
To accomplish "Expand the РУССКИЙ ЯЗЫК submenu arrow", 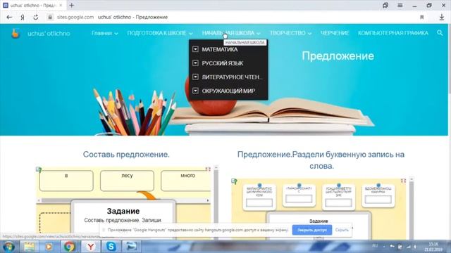I will 195,63.
